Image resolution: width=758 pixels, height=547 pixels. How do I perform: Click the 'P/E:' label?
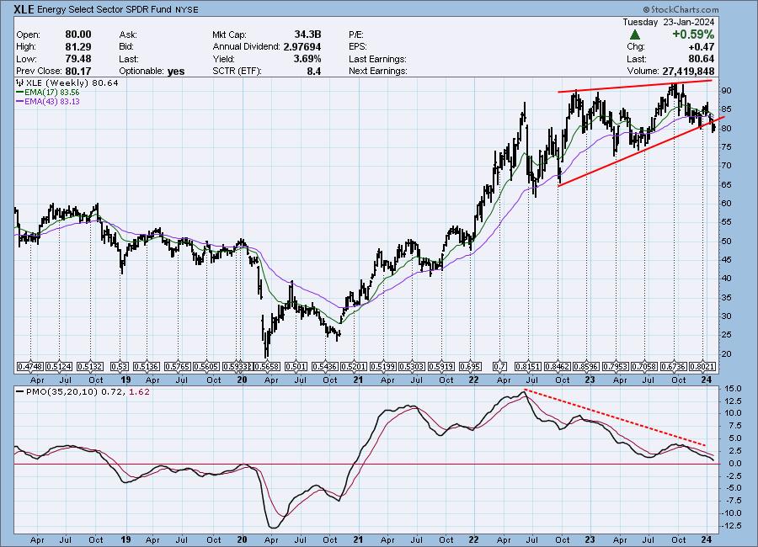click(356, 35)
